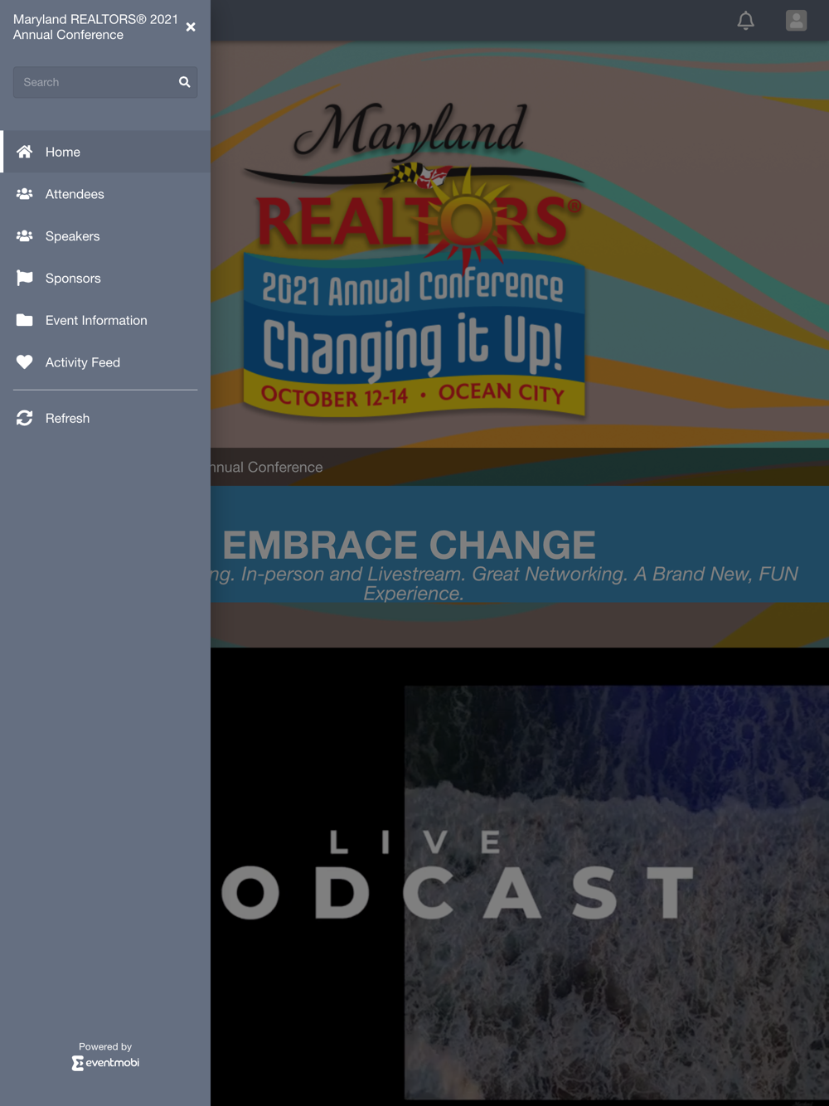
Task: Open the Attendees menu item
Action: click(x=105, y=194)
